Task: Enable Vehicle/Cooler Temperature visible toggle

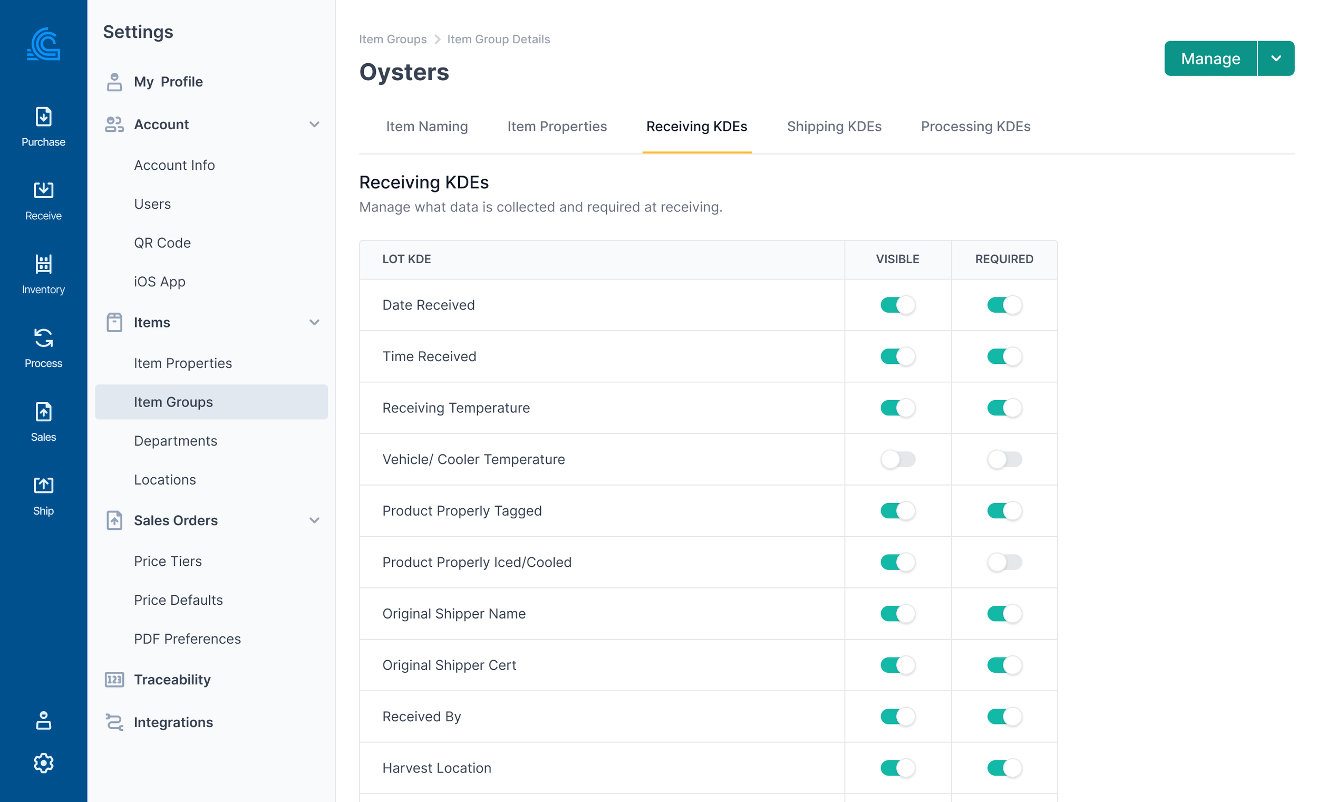Action: pos(898,459)
